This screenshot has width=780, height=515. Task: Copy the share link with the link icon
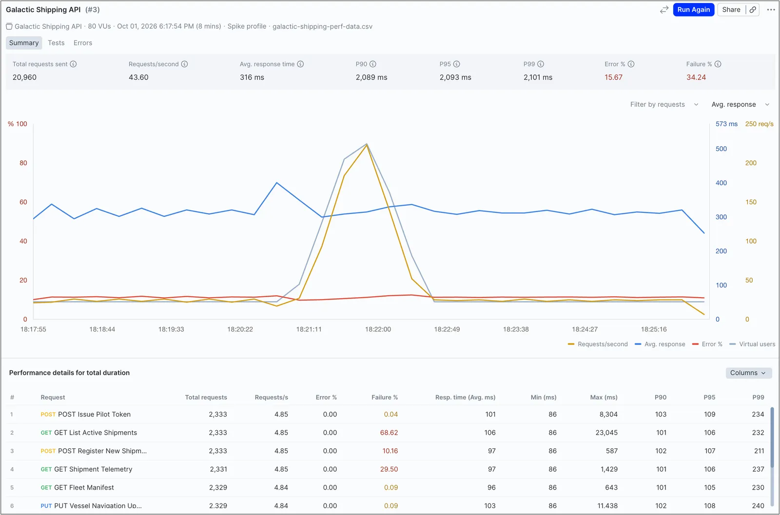(753, 10)
